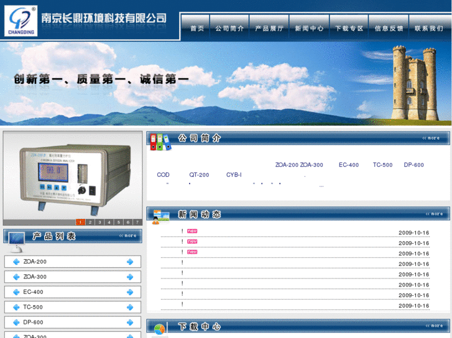Screen dimensions: 452x338
Task: Select slide number 2 in slideshow
Action: pyautogui.click(x=90, y=222)
